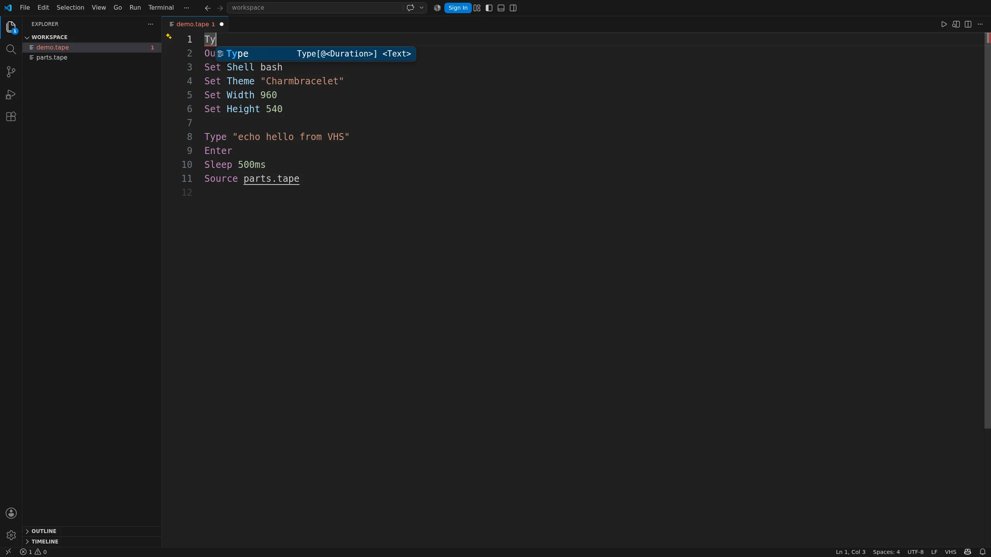Open the Terminal menu
Screen dimensions: 991x557
tap(161, 8)
